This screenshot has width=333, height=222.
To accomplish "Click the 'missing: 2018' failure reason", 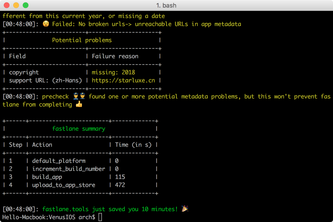I will pyautogui.click(x=113, y=72).
